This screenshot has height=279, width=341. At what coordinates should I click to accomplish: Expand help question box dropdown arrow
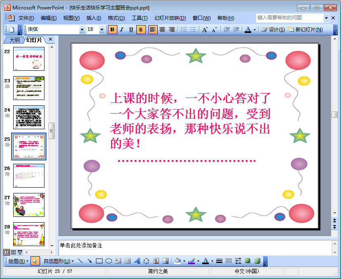(326, 18)
